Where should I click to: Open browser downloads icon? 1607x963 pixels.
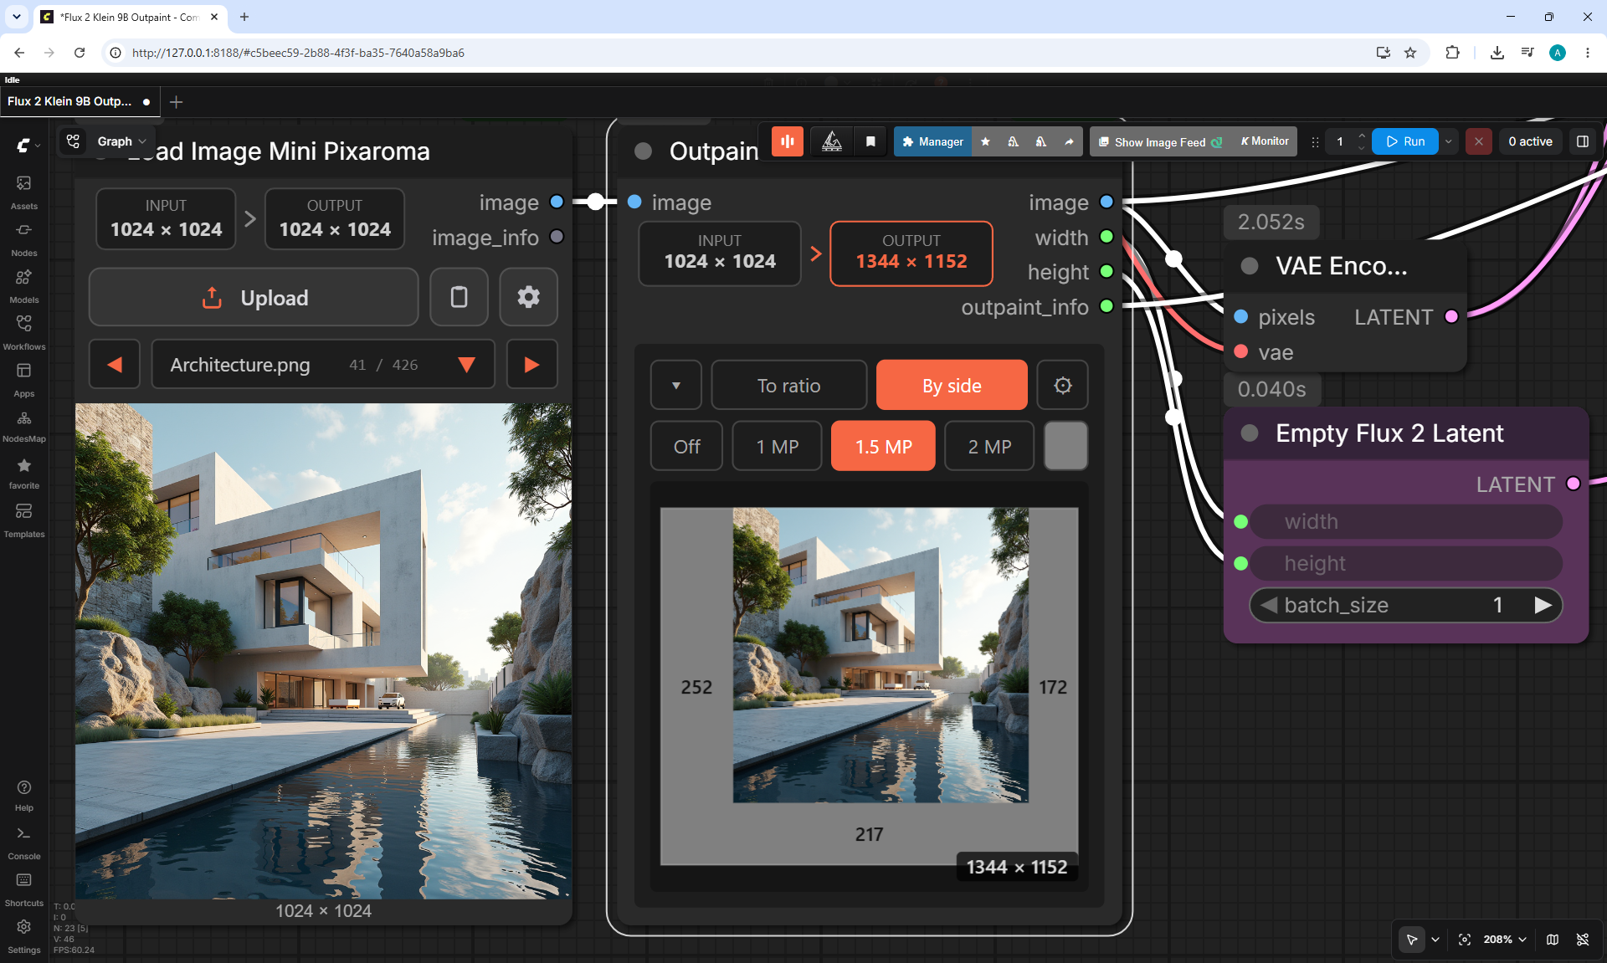click(x=1497, y=53)
